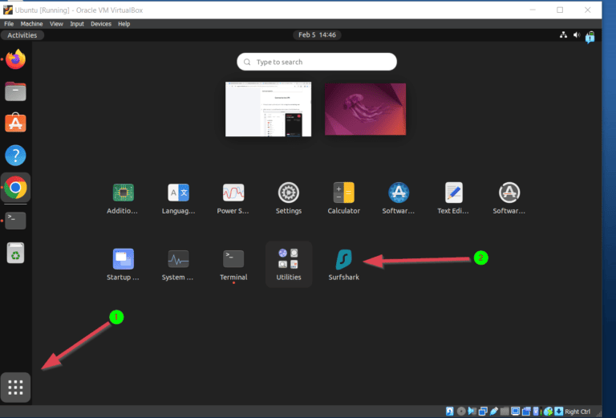This screenshot has height=418, width=616.
Task: Click the VirtualBox display indicator
Action: pos(516,412)
